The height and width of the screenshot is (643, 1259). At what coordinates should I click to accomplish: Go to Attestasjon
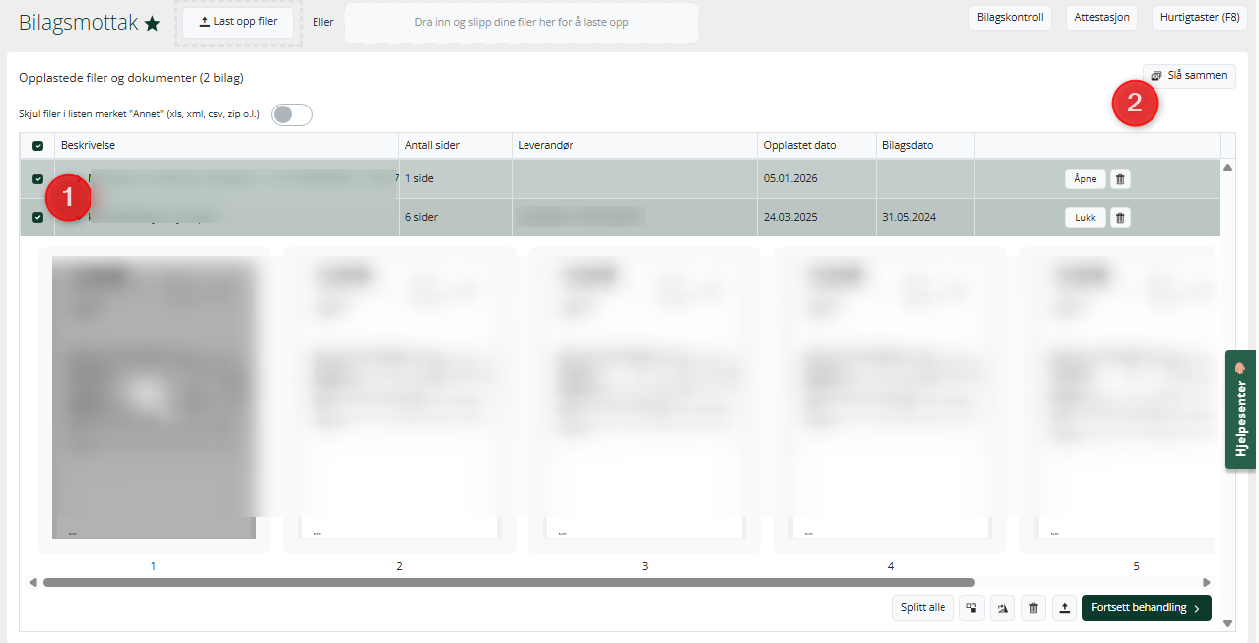coord(1102,17)
